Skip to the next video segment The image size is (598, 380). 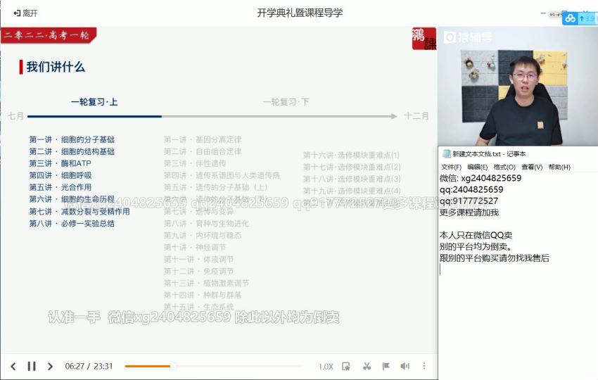(x=50, y=366)
